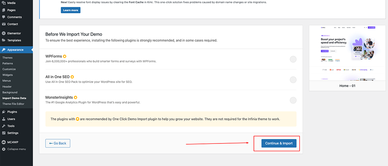Click the Go Back button
The height and width of the screenshot is (166, 388).
(58, 143)
